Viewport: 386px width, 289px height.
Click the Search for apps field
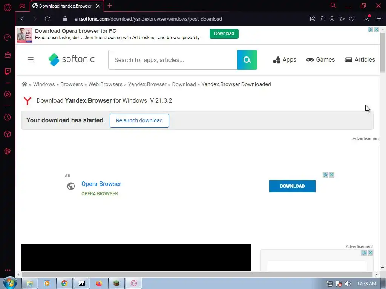click(173, 60)
